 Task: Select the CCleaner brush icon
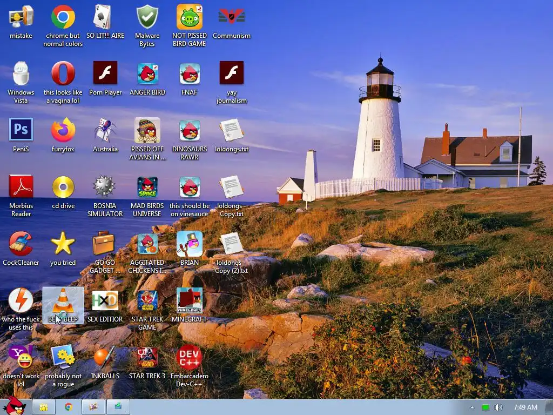[x=21, y=244]
